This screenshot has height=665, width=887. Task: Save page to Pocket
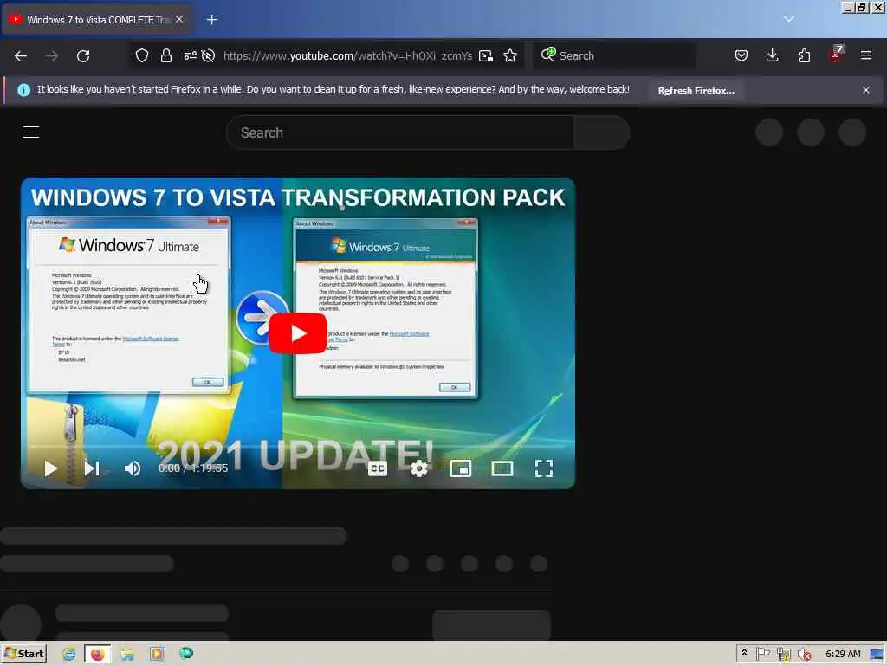tap(741, 55)
